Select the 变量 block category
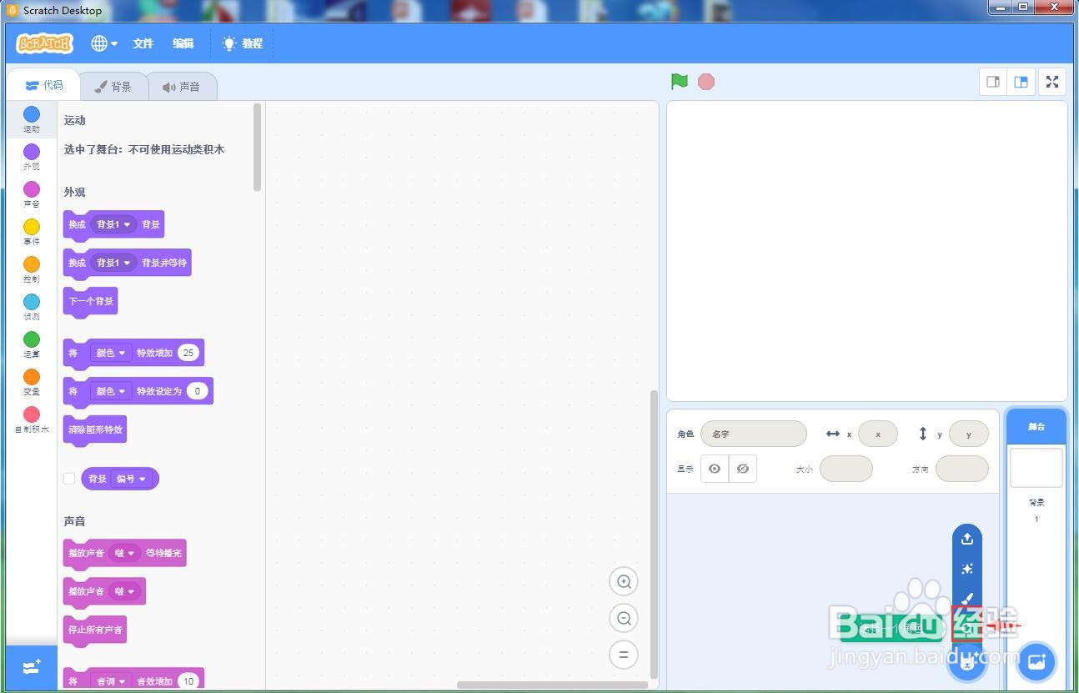 click(31, 383)
